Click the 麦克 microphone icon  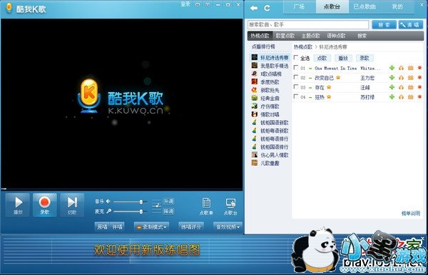pyautogui.click(x=108, y=211)
